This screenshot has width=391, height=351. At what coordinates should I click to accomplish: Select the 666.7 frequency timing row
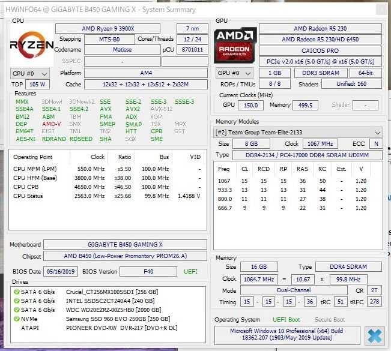click(x=297, y=208)
